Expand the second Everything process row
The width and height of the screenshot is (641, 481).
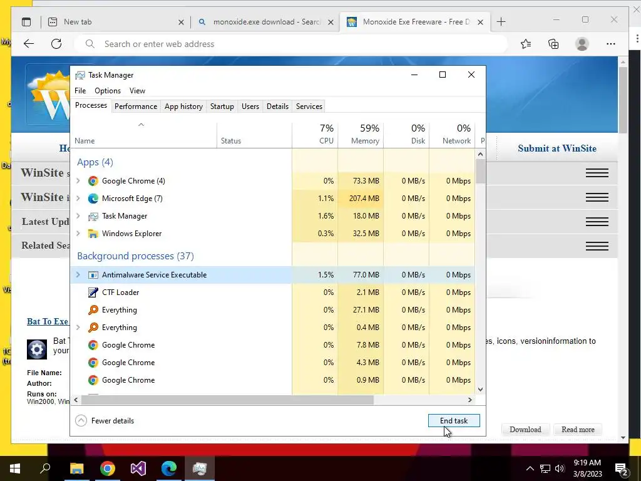pos(78,327)
